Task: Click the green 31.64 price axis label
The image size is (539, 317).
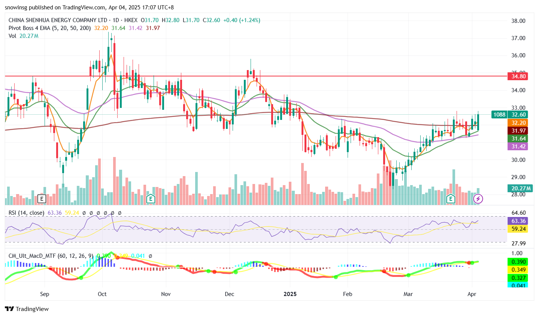Action: pos(517,139)
